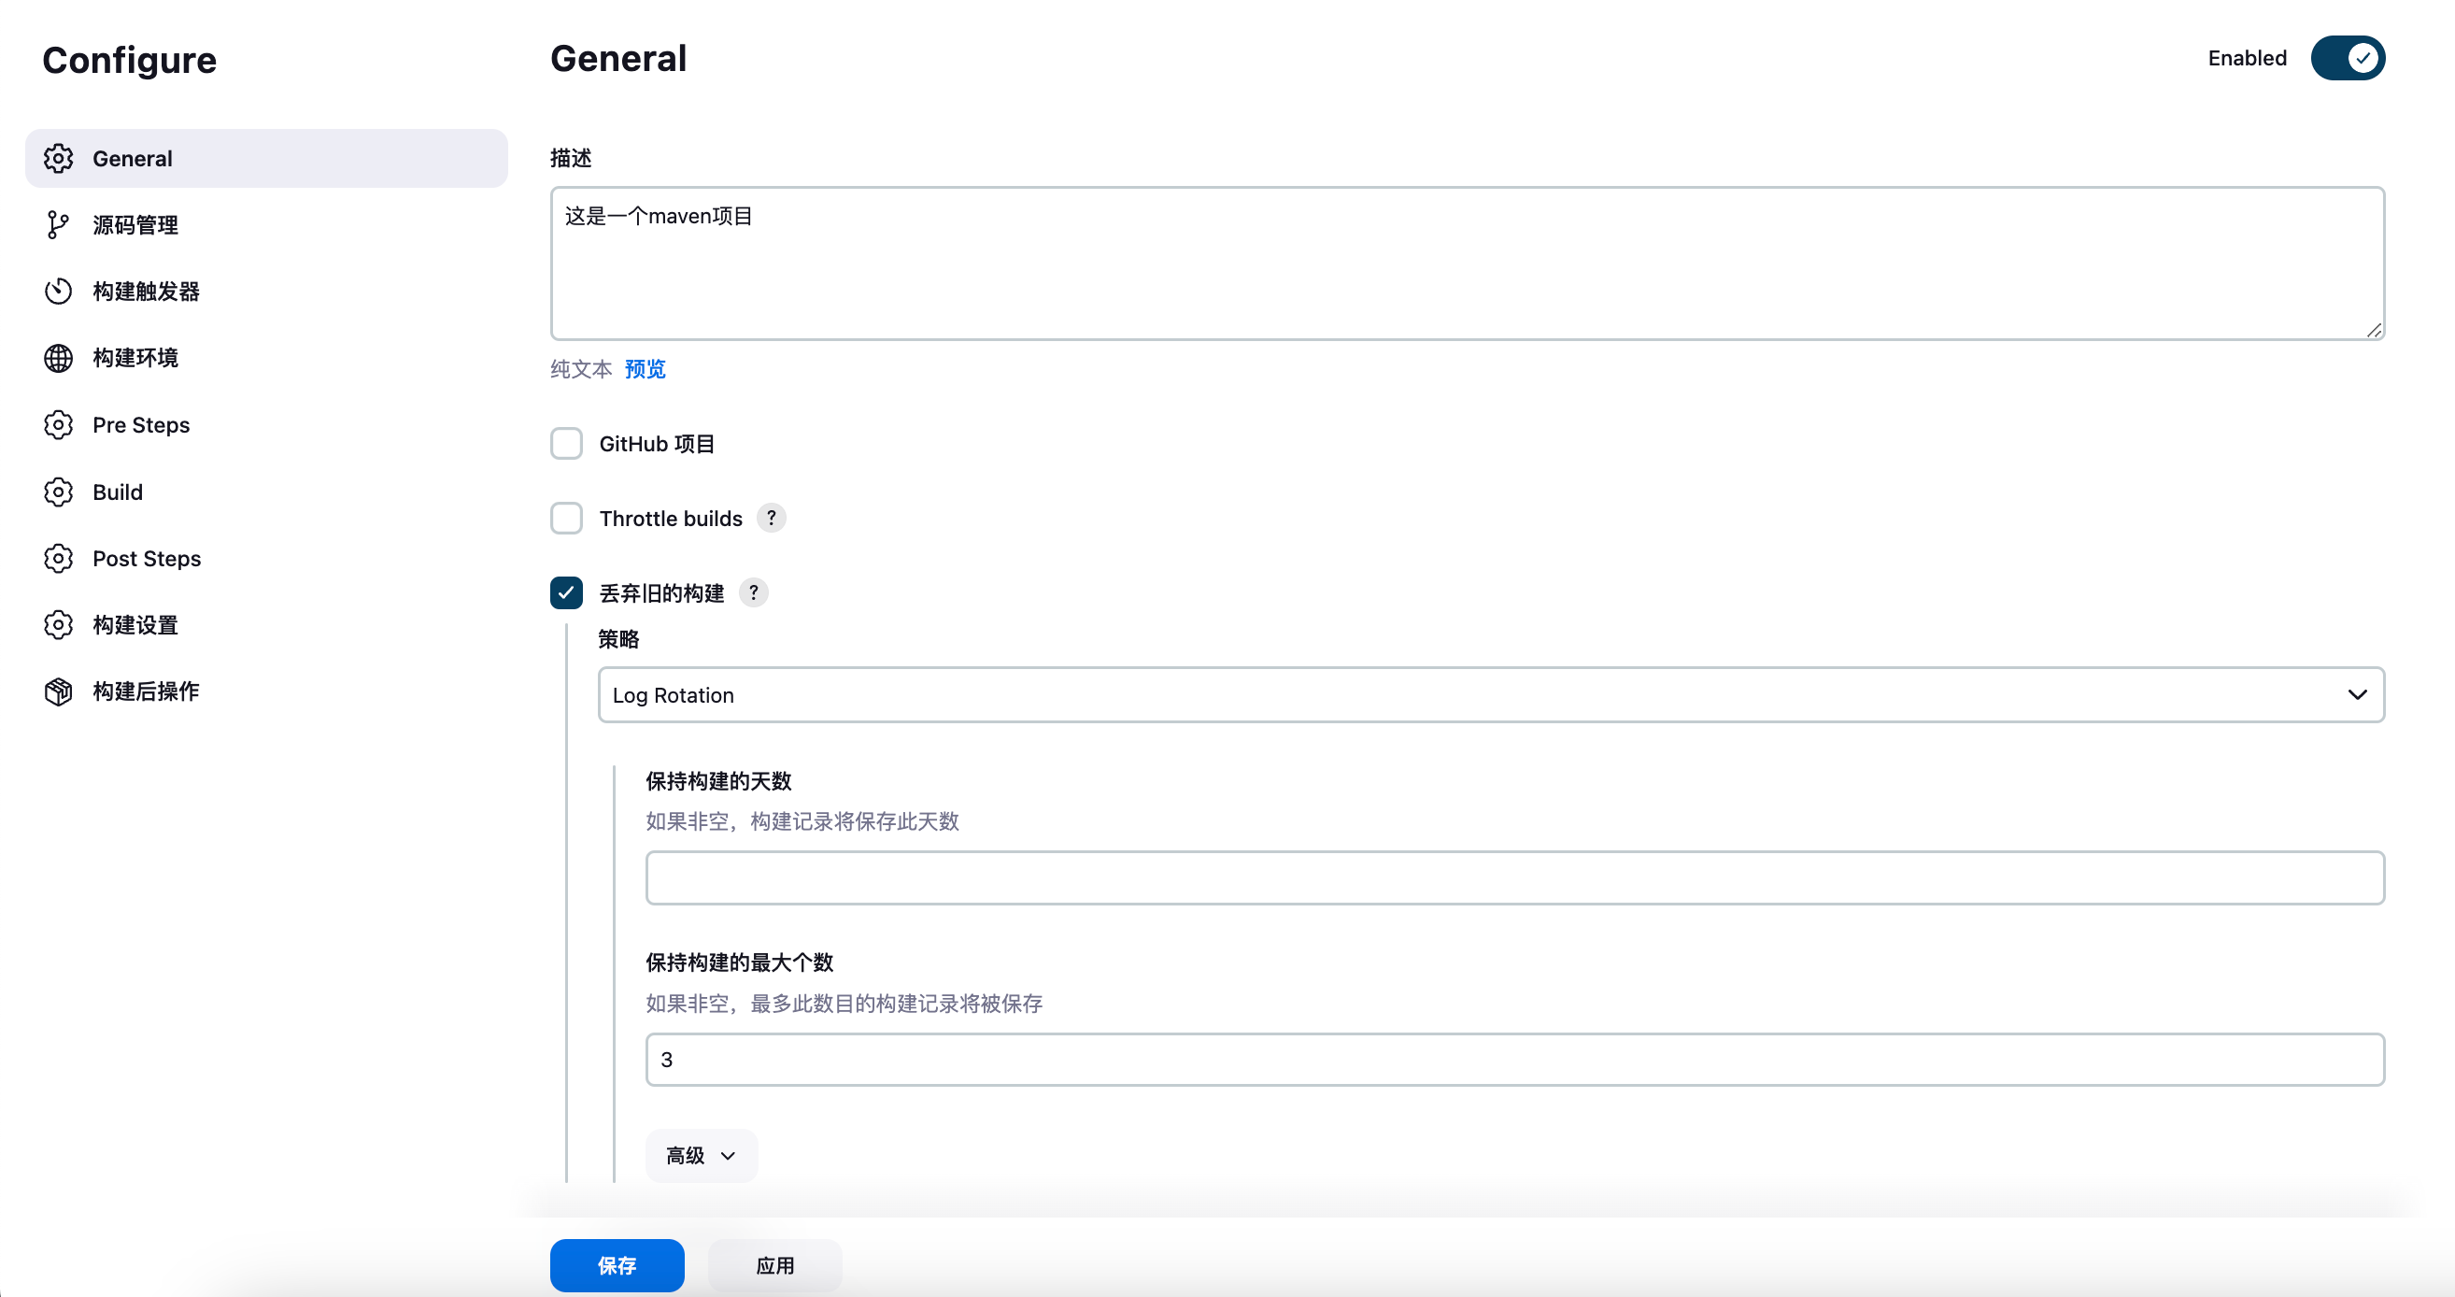Toggle the Enabled switch off
This screenshot has width=2455, height=1297.
tap(2347, 58)
